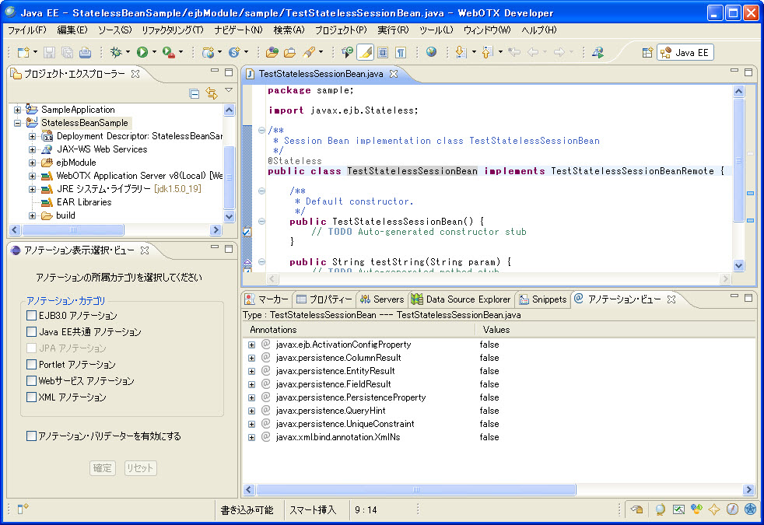The width and height of the screenshot is (764, 525).
Task: Click the 確定 button
Action: pos(103,467)
